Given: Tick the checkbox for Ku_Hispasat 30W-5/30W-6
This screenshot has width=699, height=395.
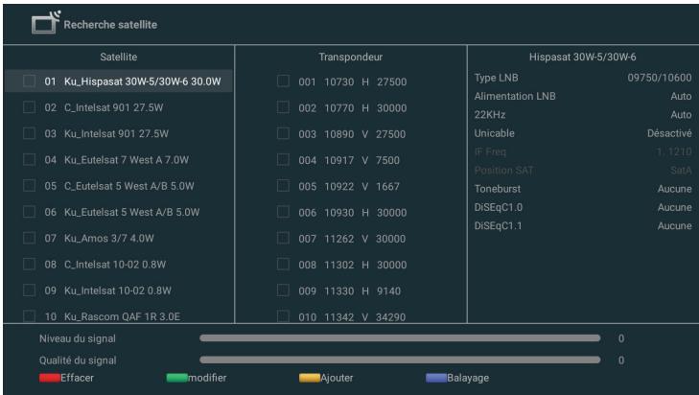Looking at the screenshot, I should [30, 81].
